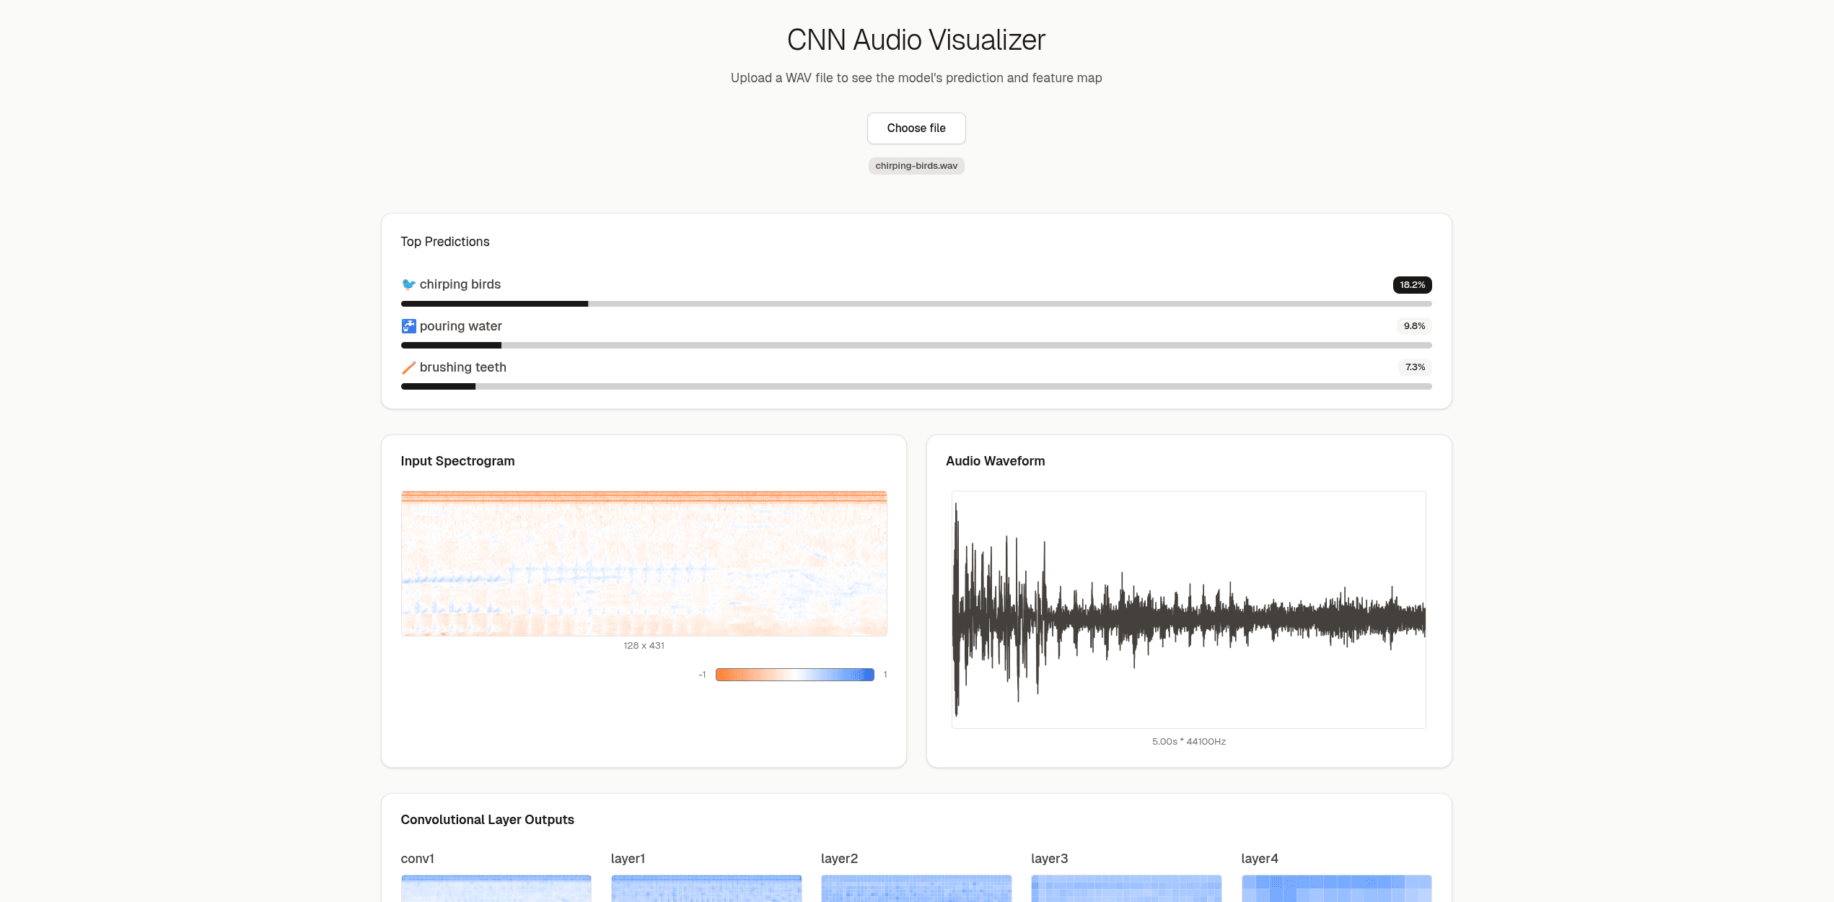Click the bird emoji beside chirping birds

[408, 284]
